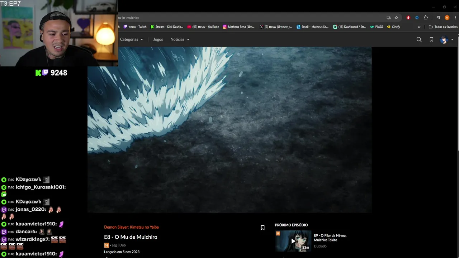Open the (18) Dashboard / Str... bookmark
This screenshot has height=258, width=459.
350,27
